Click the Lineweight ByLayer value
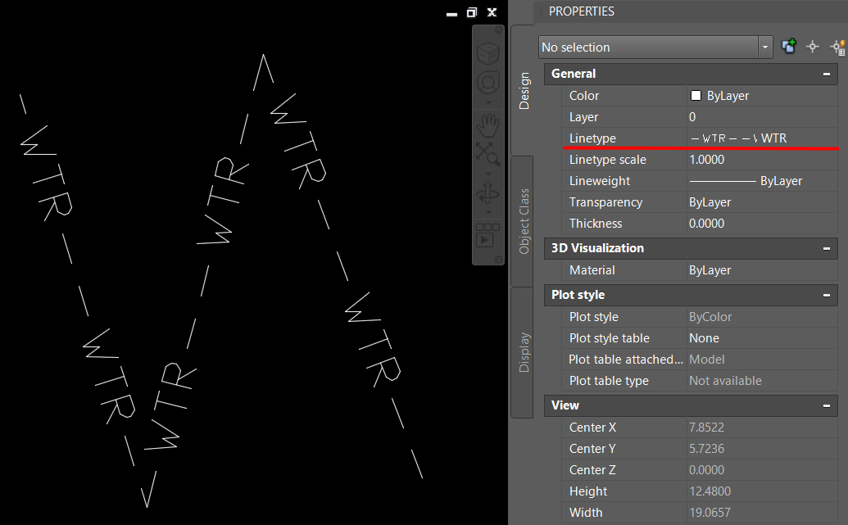The image size is (848, 525). (x=762, y=180)
